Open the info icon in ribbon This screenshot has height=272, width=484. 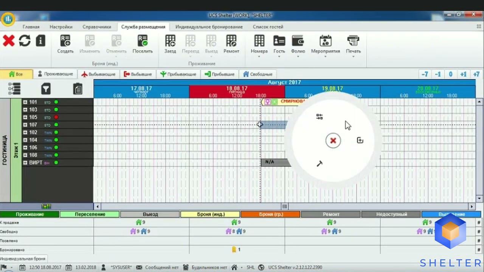click(40, 41)
